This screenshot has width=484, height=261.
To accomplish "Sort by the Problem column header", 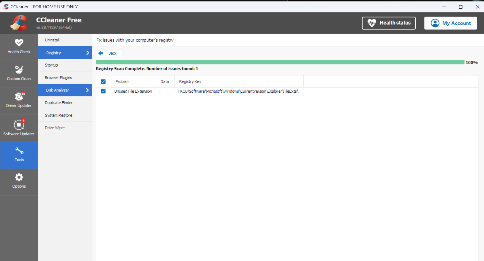I will pyautogui.click(x=134, y=82).
